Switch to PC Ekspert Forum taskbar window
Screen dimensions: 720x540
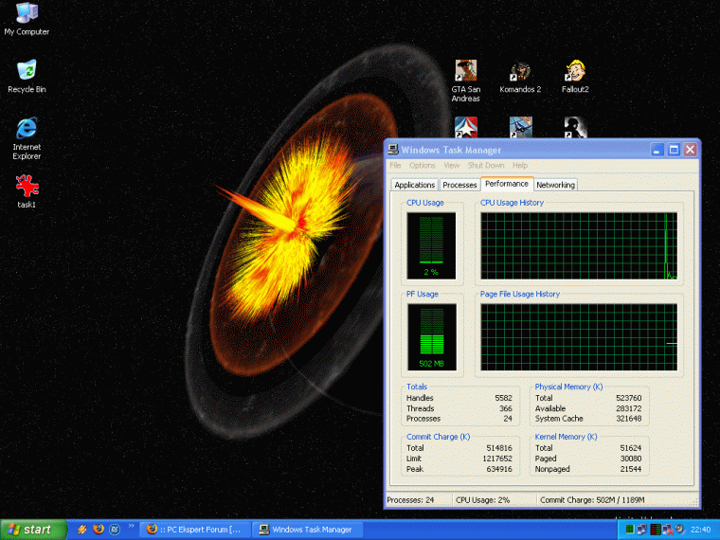(x=194, y=530)
